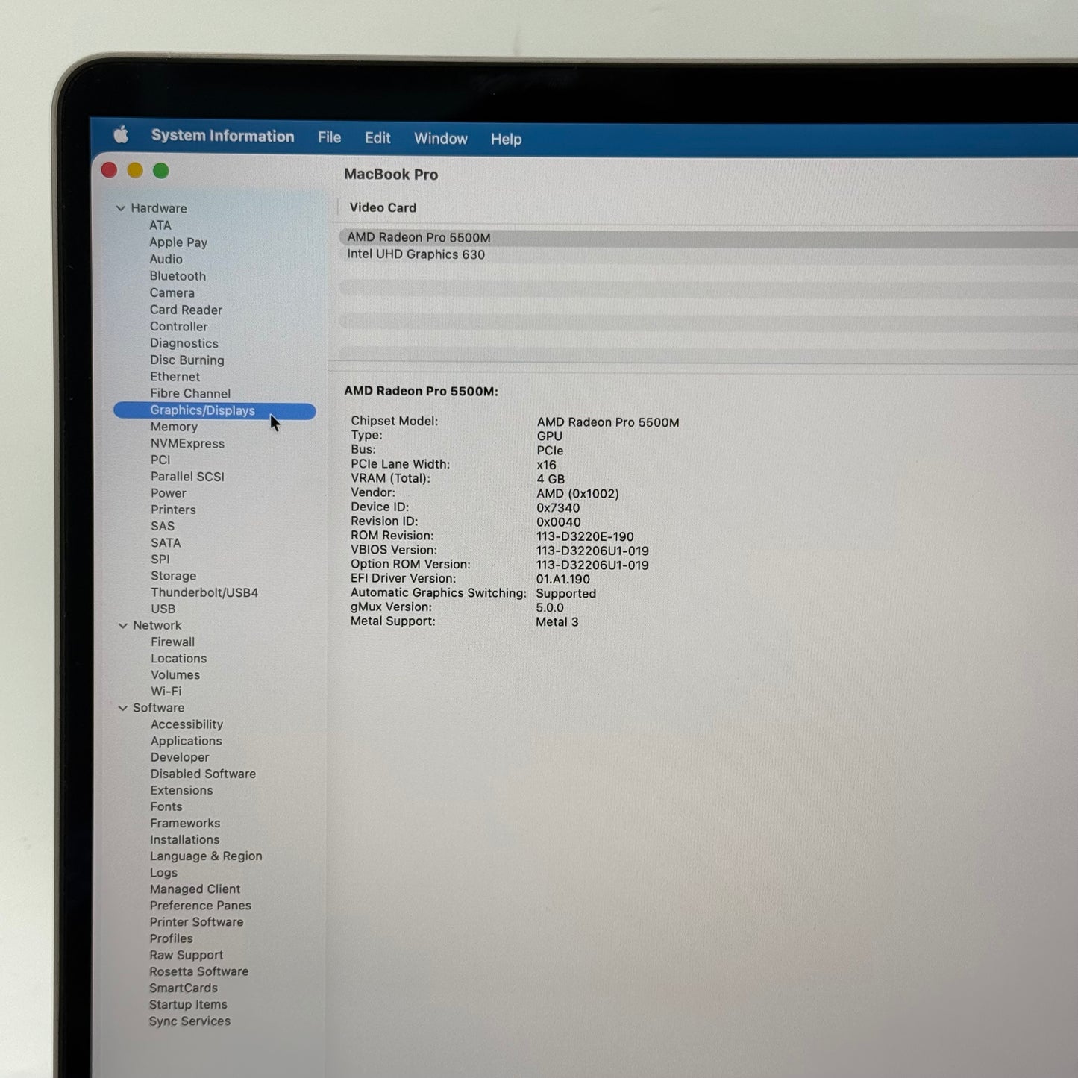Image resolution: width=1078 pixels, height=1078 pixels.
Task: Select Developer under Software
Action: (x=180, y=757)
